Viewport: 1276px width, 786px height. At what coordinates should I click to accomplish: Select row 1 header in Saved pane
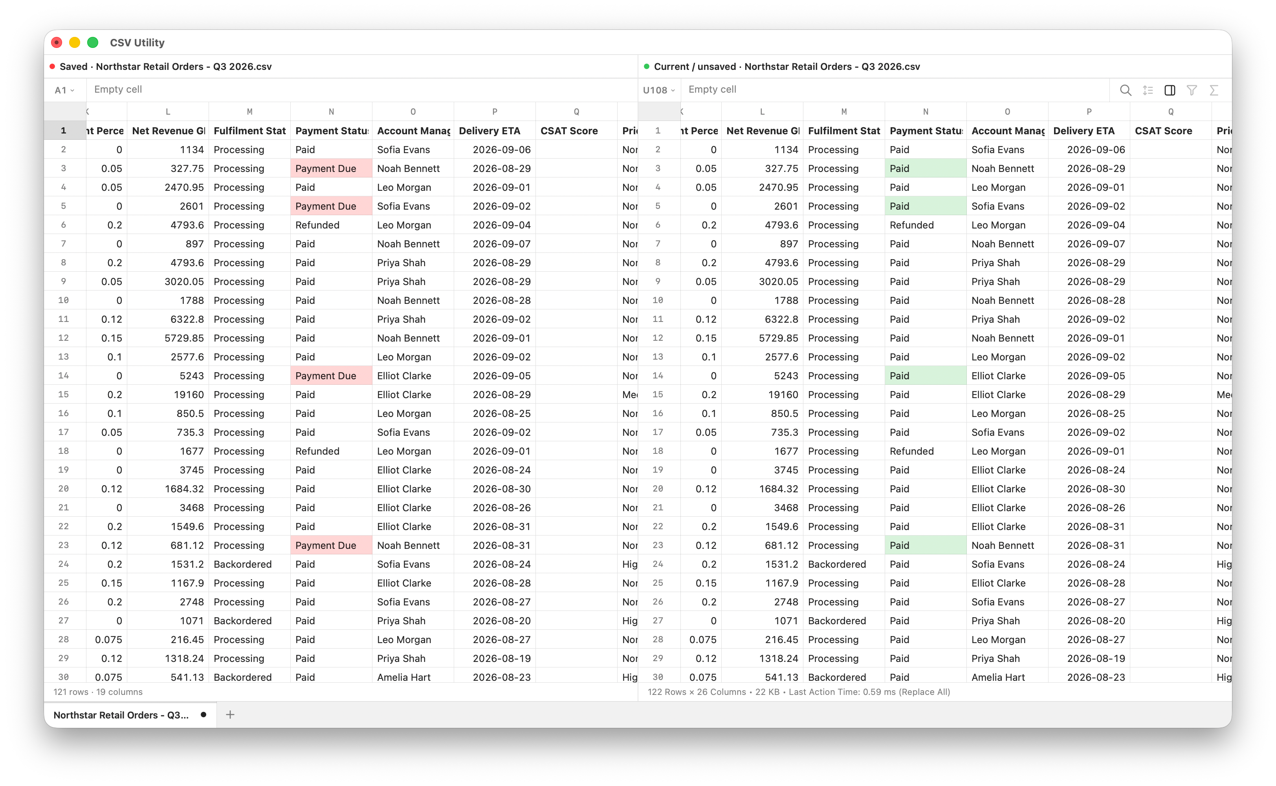click(x=64, y=130)
